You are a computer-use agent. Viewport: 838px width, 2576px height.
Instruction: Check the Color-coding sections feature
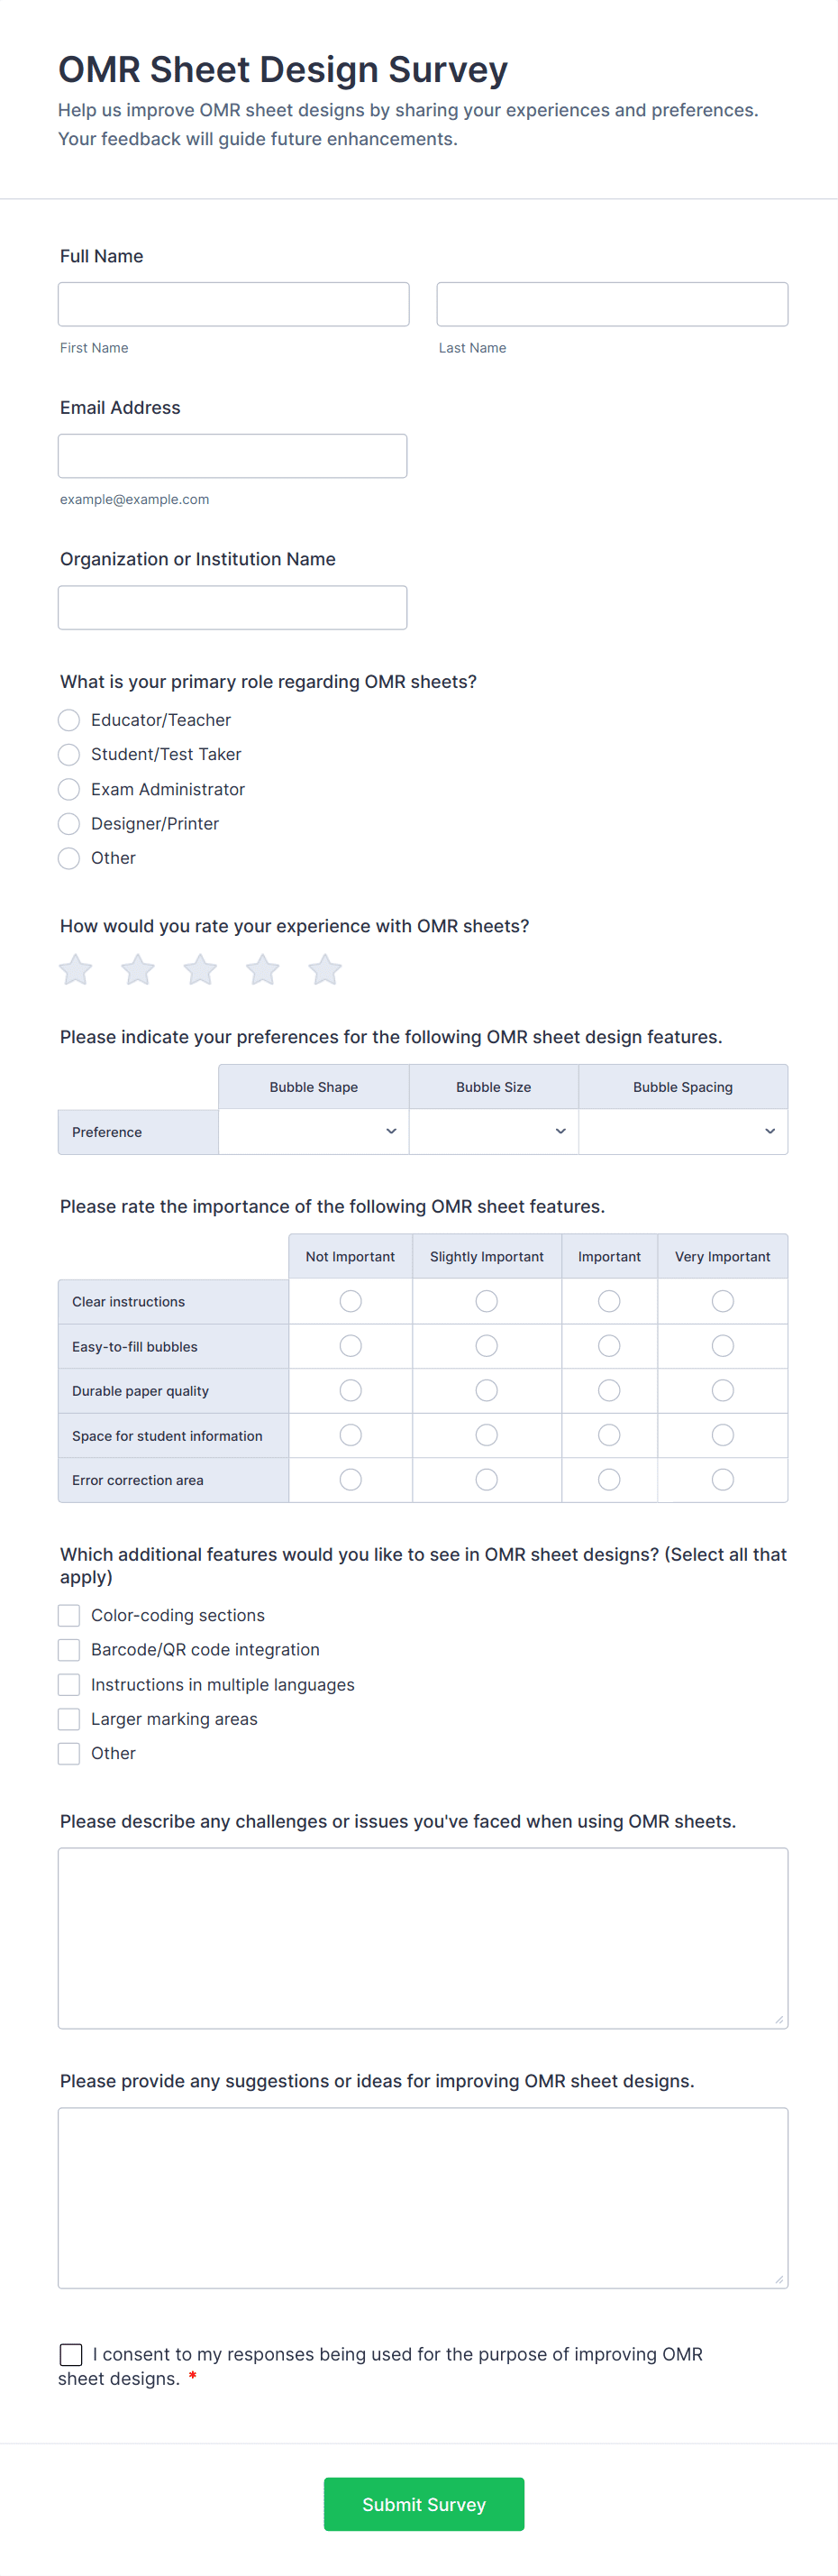[68, 1615]
